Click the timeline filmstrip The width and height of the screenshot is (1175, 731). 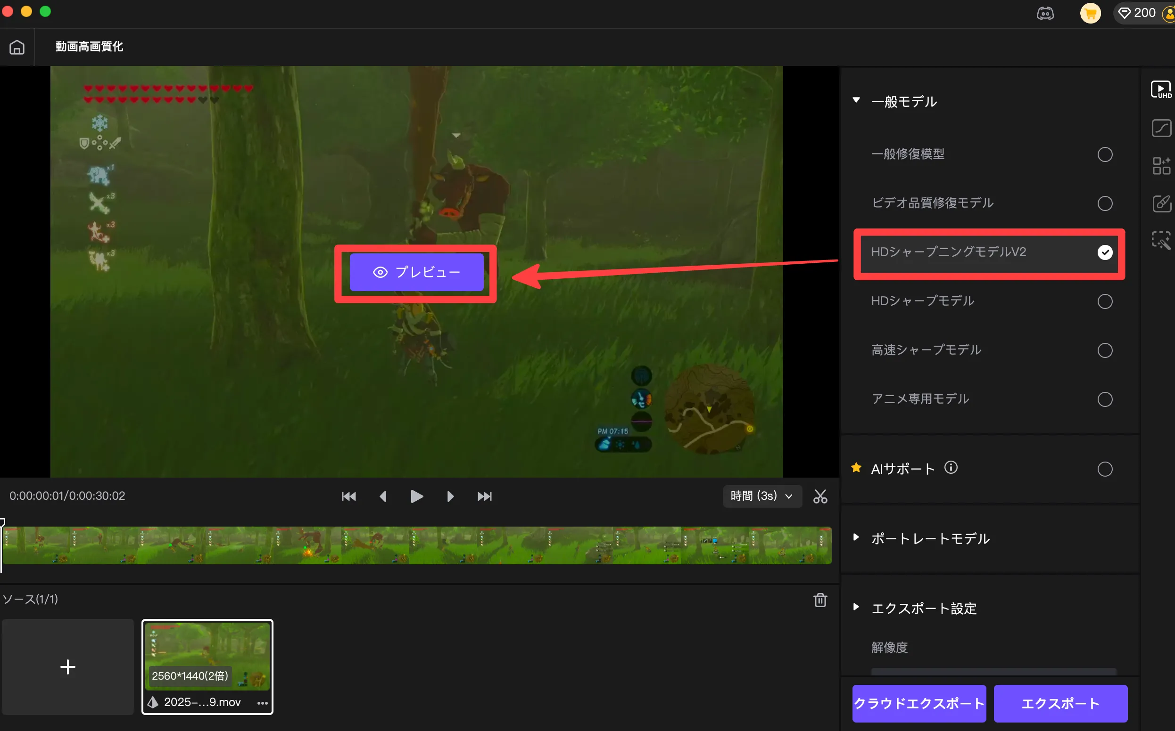coord(416,545)
